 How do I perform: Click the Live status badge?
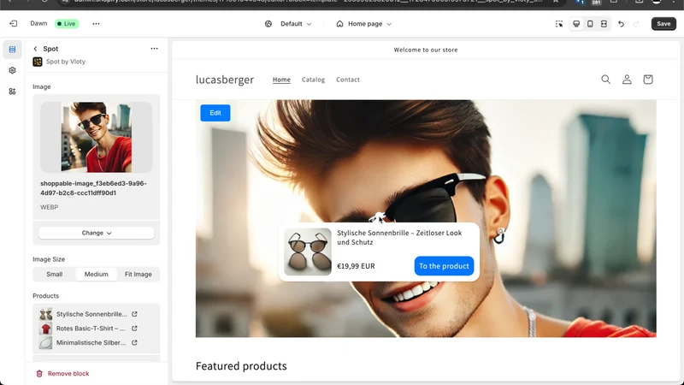pyautogui.click(x=67, y=24)
